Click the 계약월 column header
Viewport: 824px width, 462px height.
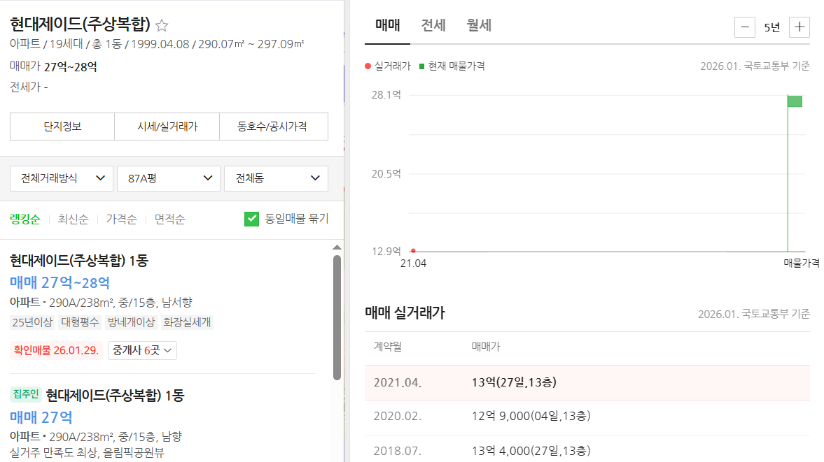pos(388,347)
